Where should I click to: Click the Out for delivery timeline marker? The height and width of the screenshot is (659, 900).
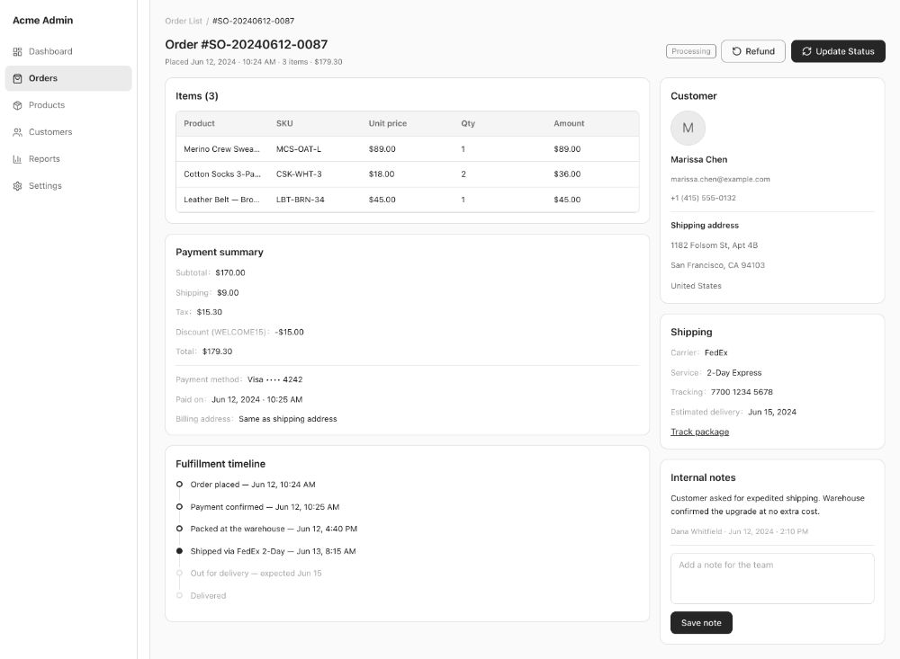[x=180, y=574]
